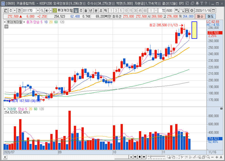Click the green 신 badge icon
This screenshot has height=161, width=225.
pyautogui.click(x=55, y=10)
